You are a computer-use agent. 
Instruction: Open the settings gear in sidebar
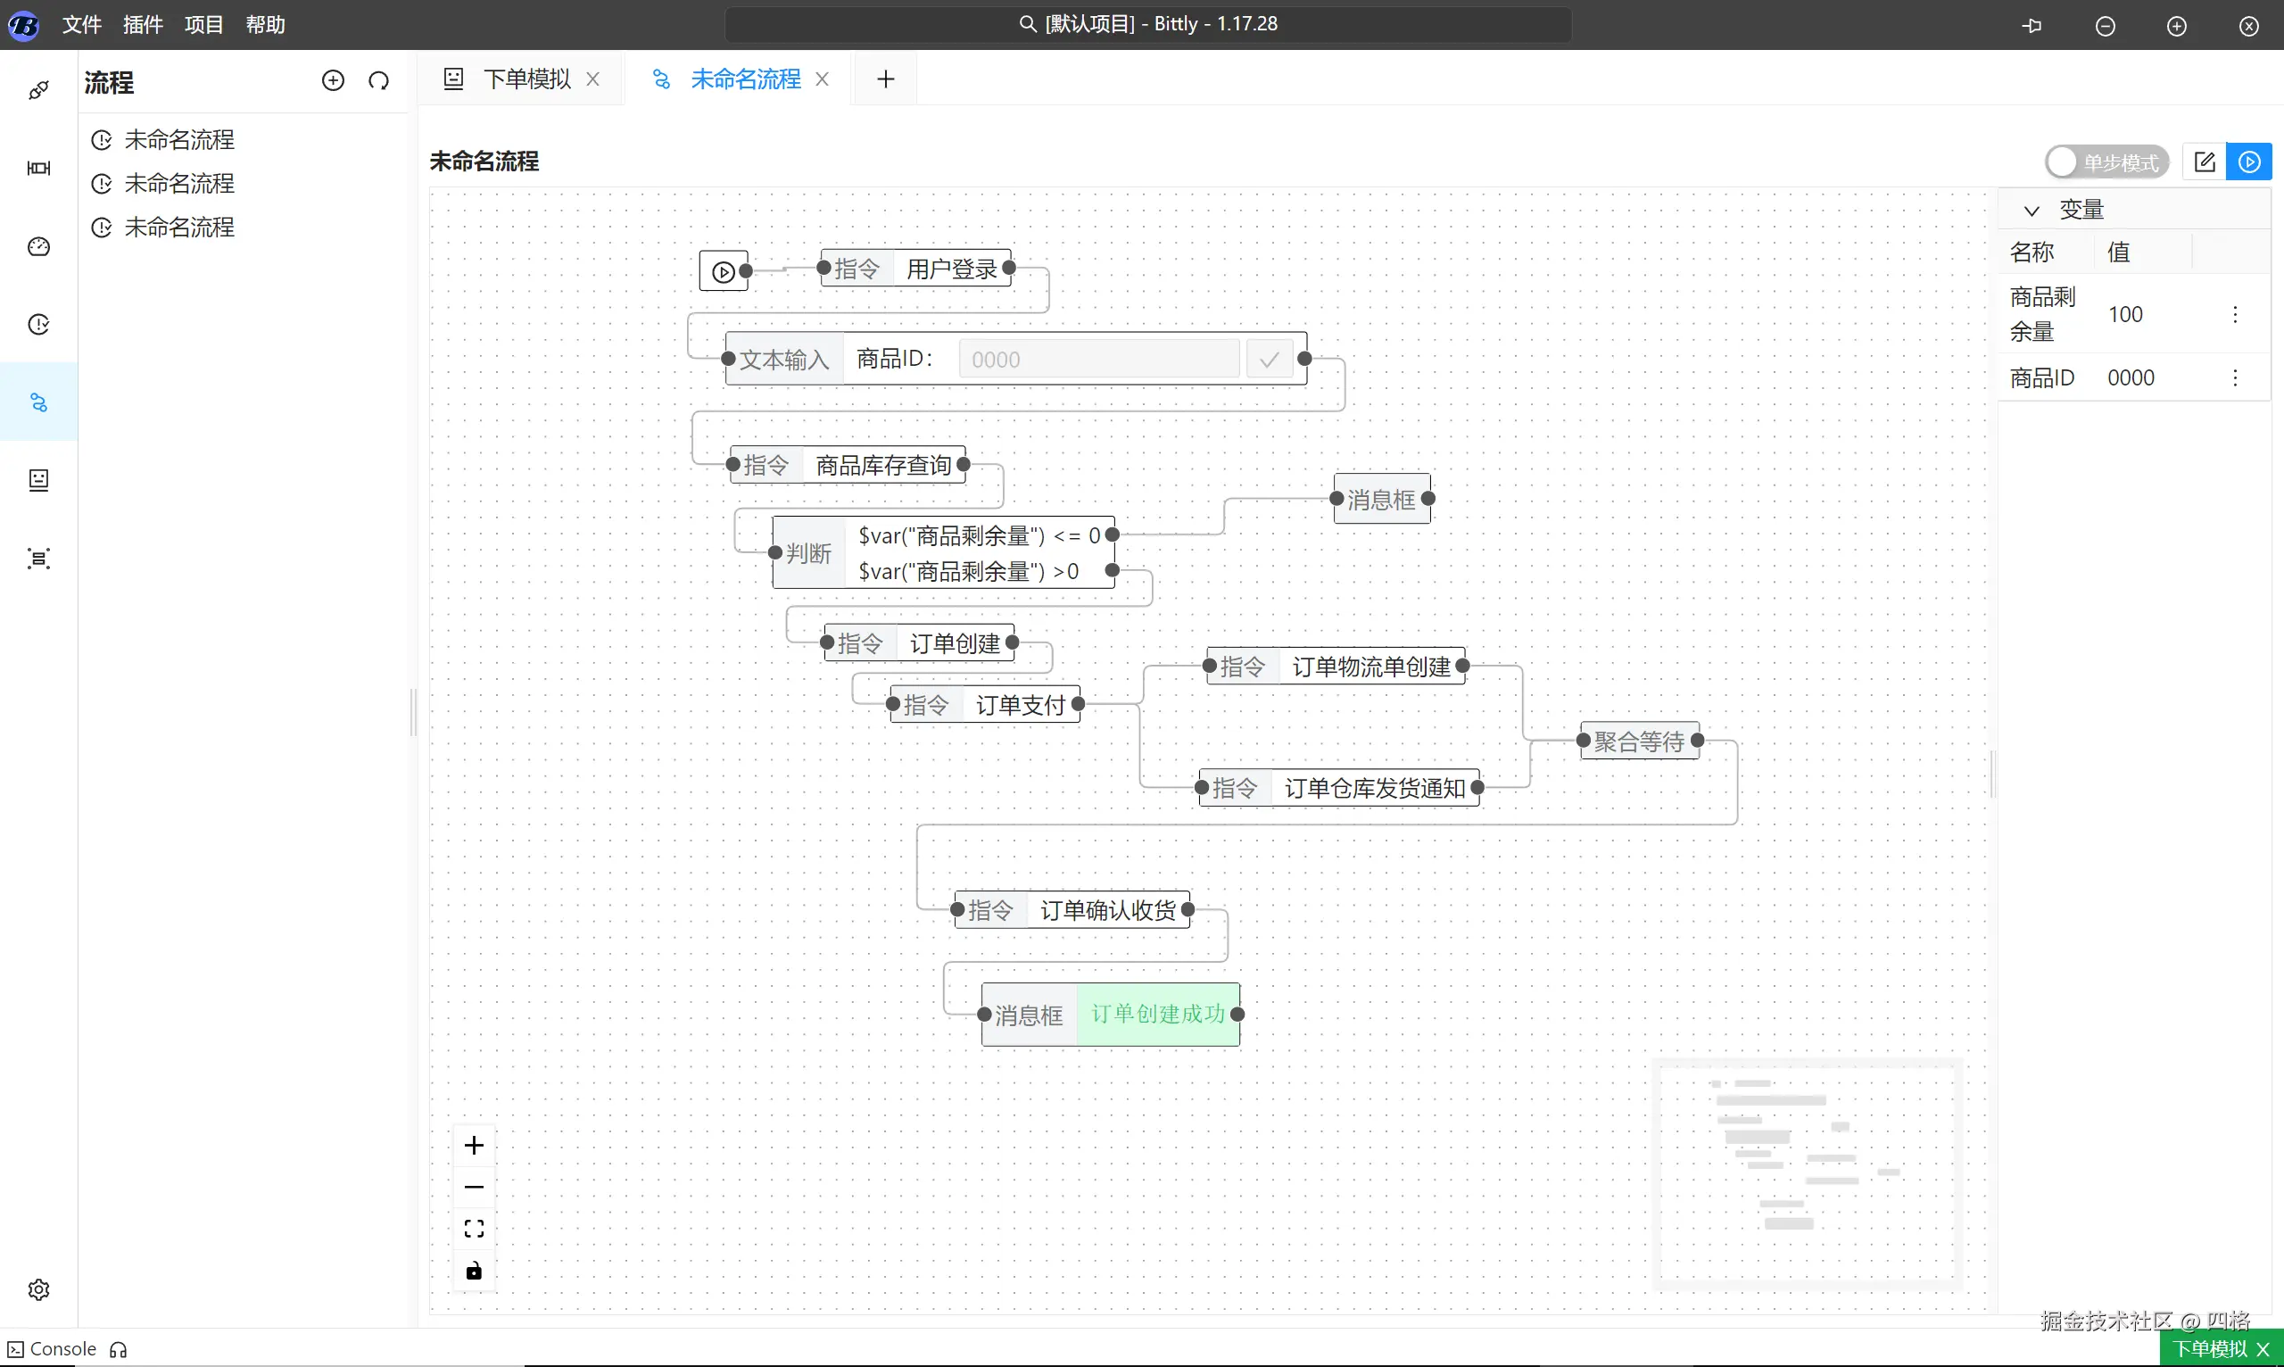(x=38, y=1288)
